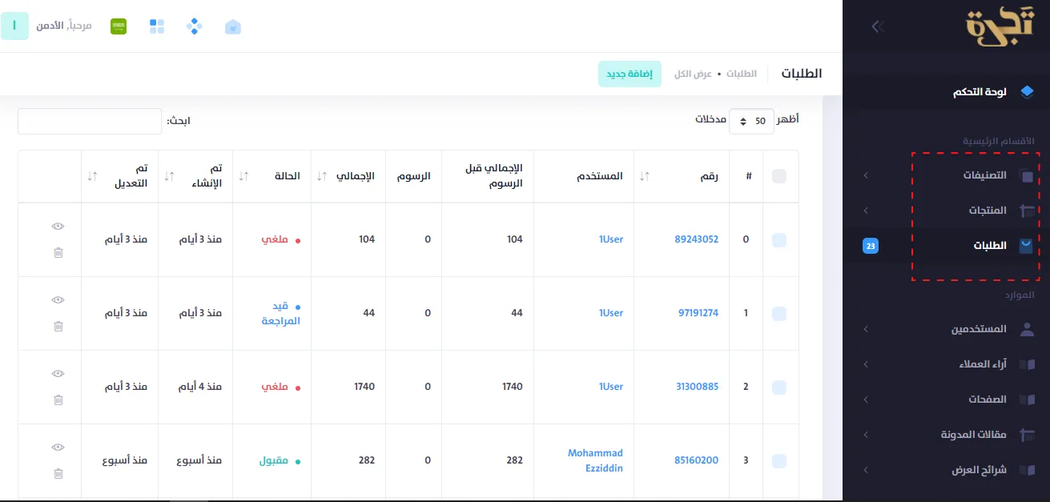The image size is (1050, 502).
Task: Click the ابحث search input field
Action: point(89,121)
